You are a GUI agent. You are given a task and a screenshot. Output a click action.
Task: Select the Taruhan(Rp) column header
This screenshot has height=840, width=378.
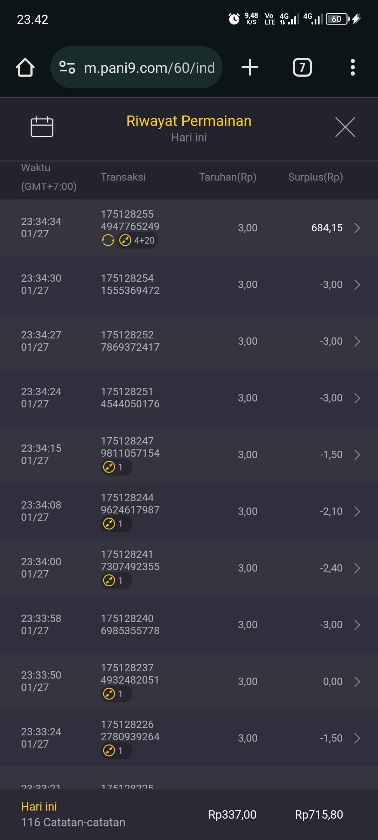tap(227, 177)
